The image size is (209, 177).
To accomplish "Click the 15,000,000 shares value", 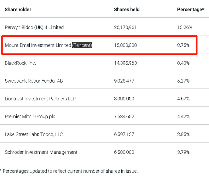I will click(x=125, y=45).
